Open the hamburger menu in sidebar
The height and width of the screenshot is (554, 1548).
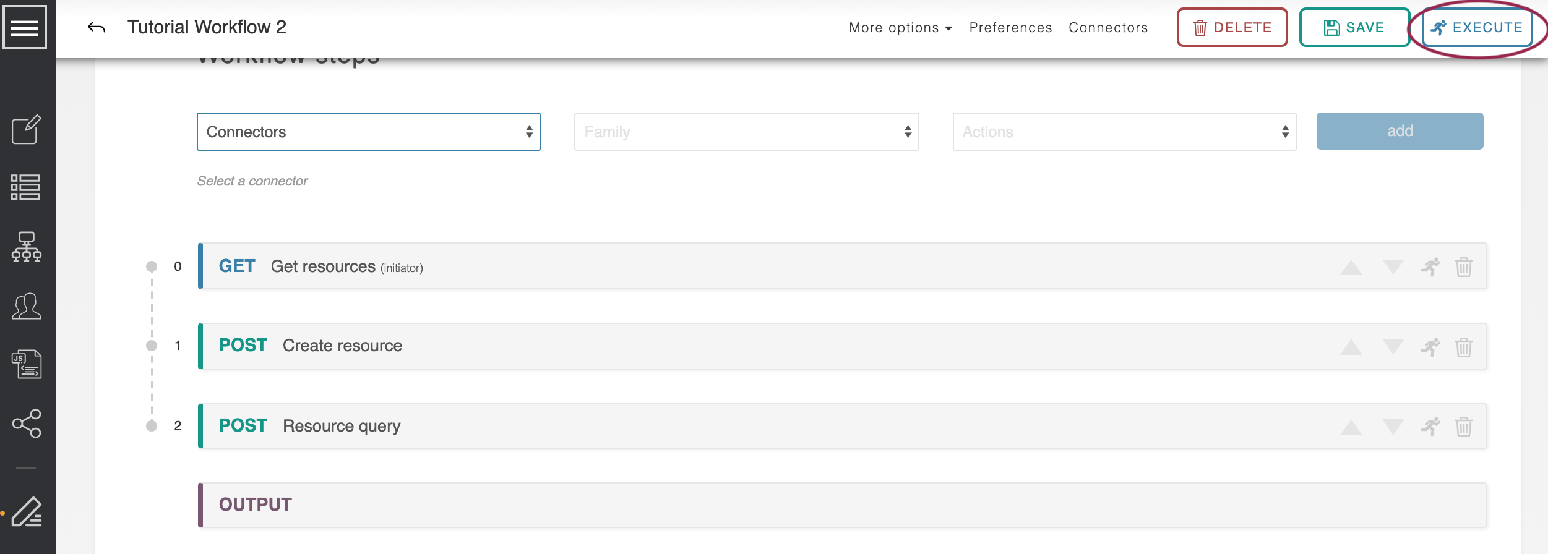point(25,27)
